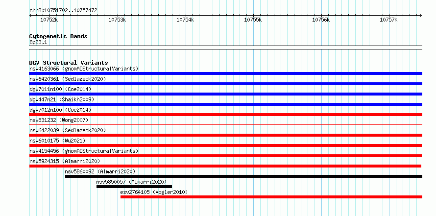Click the right arrowhead of the ruler
Image resolution: width=436 pixels, height=216 pixels.
(x=421, y=15)
